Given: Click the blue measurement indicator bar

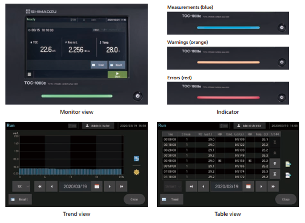Looking at the screenshot, I should (x=228, y=28).
